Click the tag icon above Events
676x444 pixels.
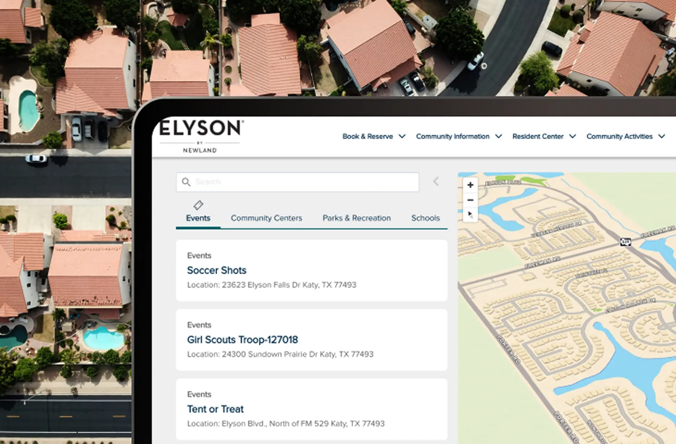(198, 205)
